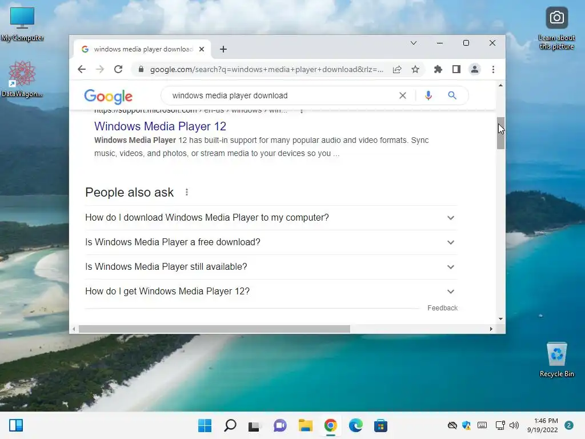Open volume control in system tray
Image resolution: width=585 pixels, height=439 pixels.
coord(514,425)
